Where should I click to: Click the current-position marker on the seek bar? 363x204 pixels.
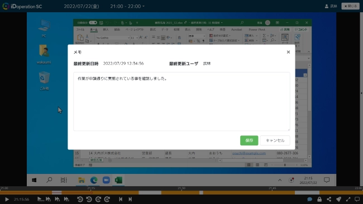(x=92, y=192)
